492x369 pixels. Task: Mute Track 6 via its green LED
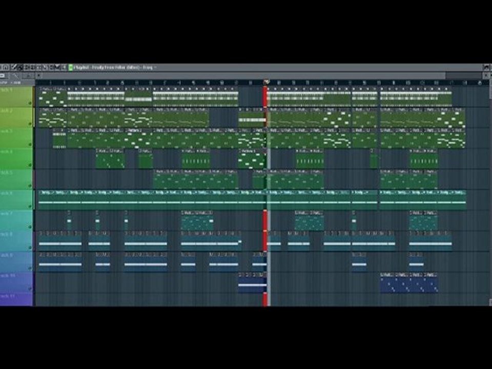30,206
